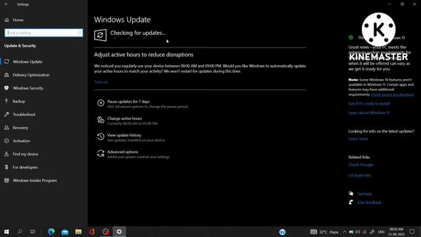Click the ENG language indicator
This screenshot has height=237, width=421.
pos(382,232)
